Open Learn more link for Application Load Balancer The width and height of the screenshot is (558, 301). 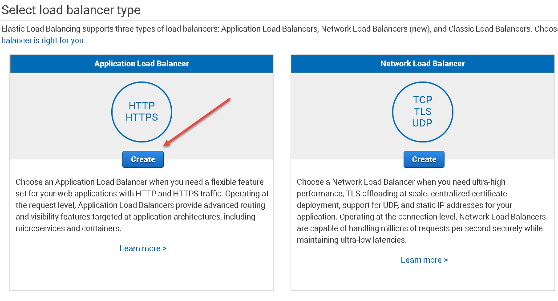(x=143, y=248)
